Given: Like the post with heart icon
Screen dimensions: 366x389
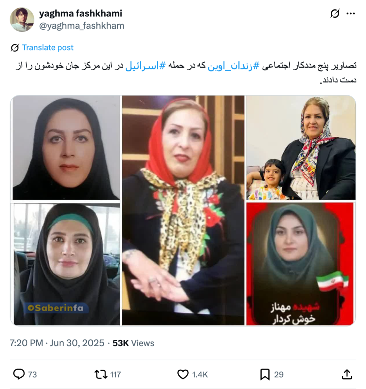Looking at the screenshot, I should (183, 374).
